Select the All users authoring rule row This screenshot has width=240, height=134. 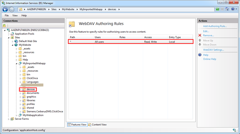pyautogui.click(x=131, y=42)
